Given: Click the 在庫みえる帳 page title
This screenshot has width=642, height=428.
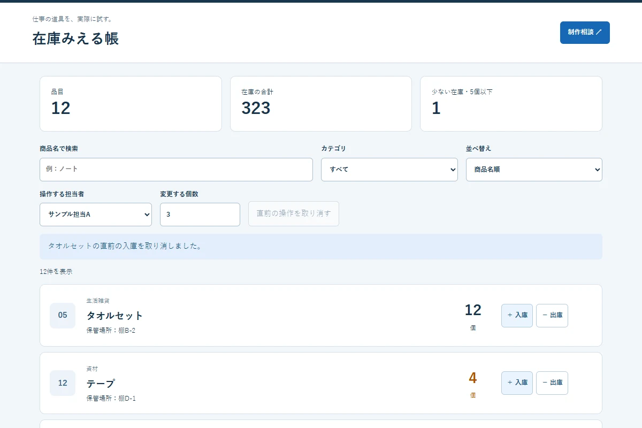Looking at the screenshot, I should coord(75,39).
